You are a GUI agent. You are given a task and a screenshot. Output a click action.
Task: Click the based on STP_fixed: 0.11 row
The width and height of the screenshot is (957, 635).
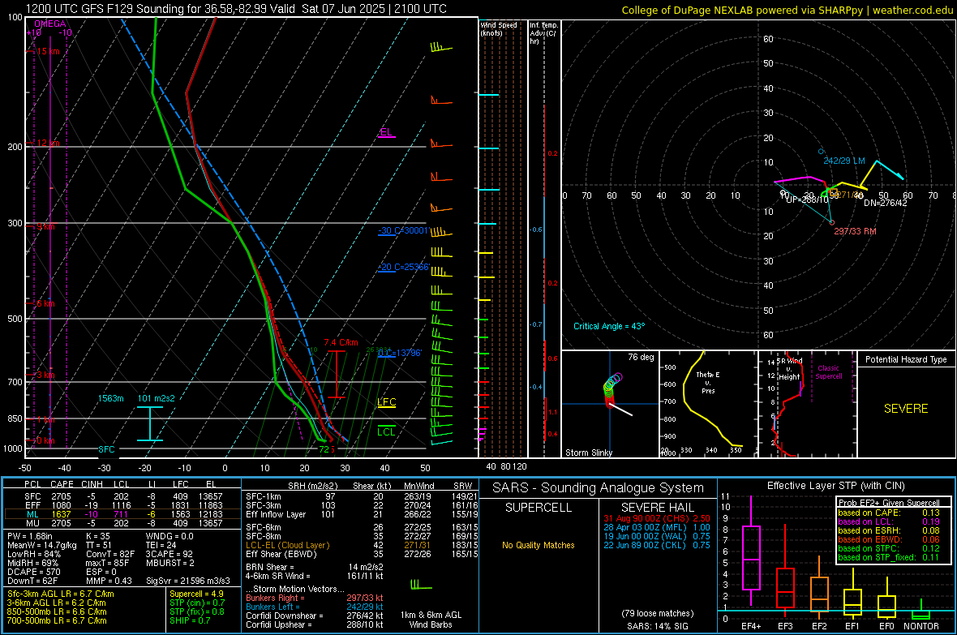click(x=889, y=557)
